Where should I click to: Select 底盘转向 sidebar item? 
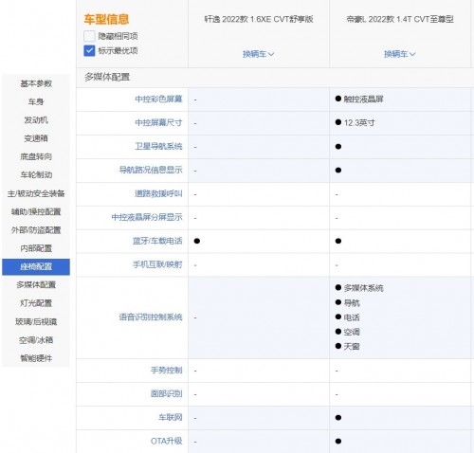(x=36, y=156)
